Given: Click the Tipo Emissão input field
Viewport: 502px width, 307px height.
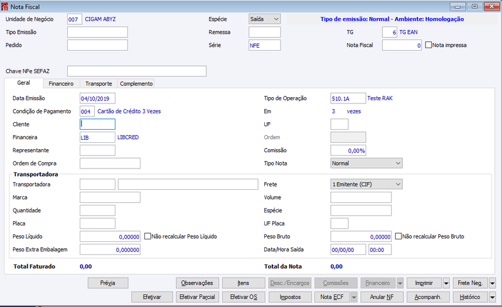Looking at the screenshot, I should click(97, 33).
